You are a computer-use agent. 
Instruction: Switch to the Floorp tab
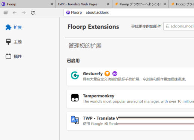[27, 4]
